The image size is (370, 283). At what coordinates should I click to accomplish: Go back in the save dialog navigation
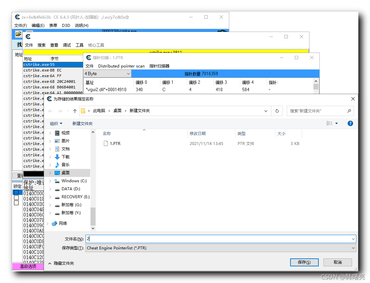click(x=50, y=111)
